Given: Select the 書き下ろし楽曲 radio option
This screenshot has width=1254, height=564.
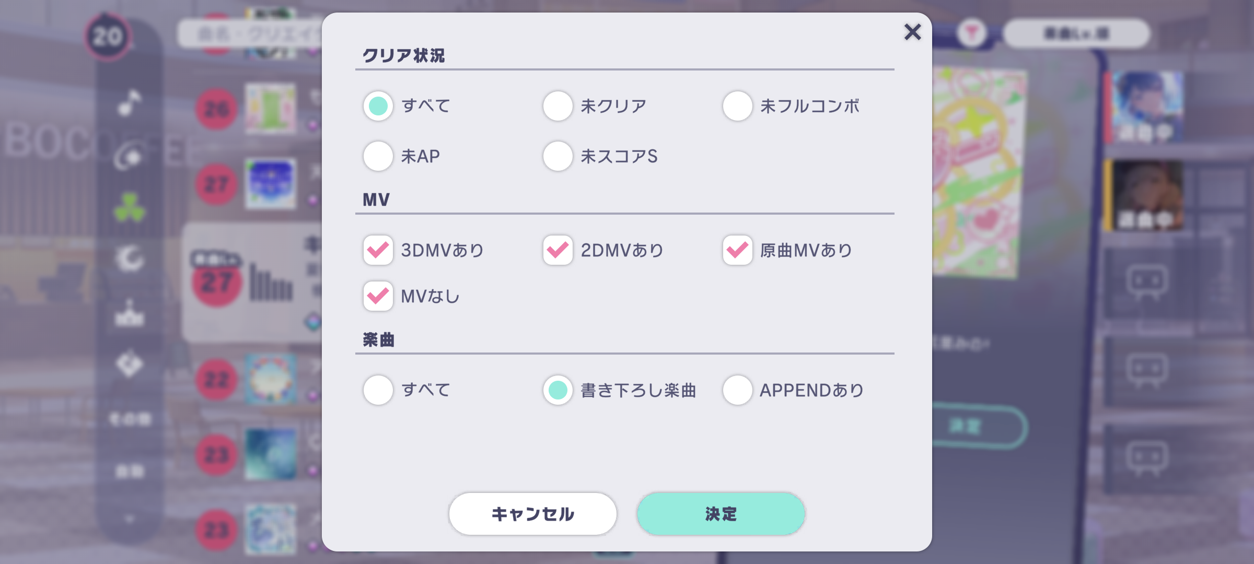Looking at the screenshot, I should [558, 390].
